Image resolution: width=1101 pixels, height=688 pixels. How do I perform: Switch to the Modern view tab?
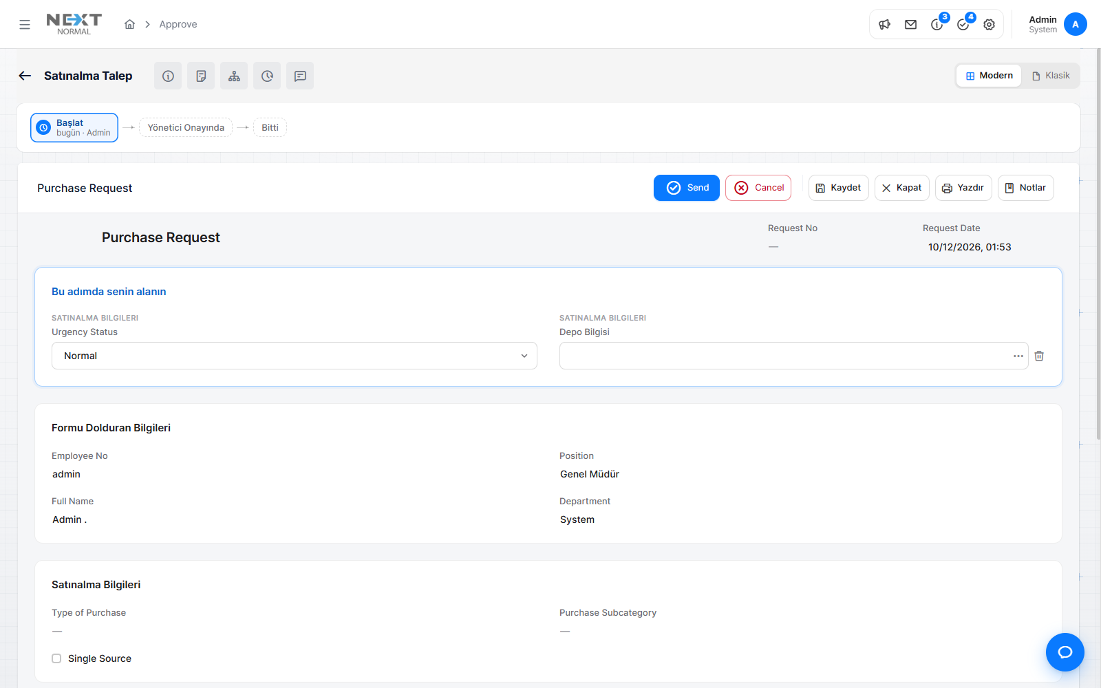pos(989,76)
